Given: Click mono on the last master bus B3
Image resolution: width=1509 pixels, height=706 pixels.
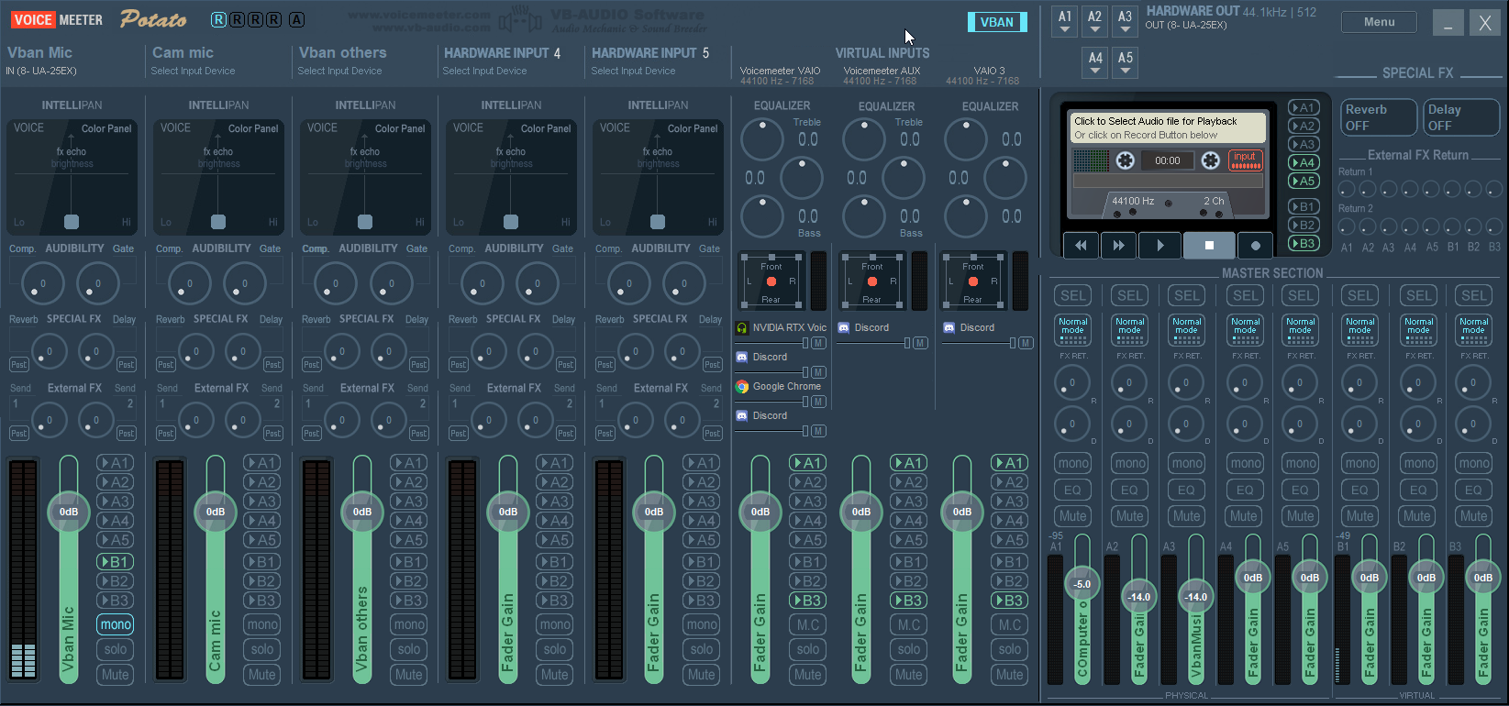Looking at the screenshot, I should click(1474, 463).
